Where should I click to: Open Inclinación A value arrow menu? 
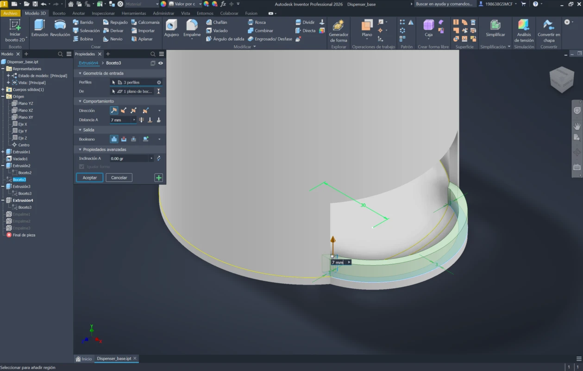tap(151, 158)
